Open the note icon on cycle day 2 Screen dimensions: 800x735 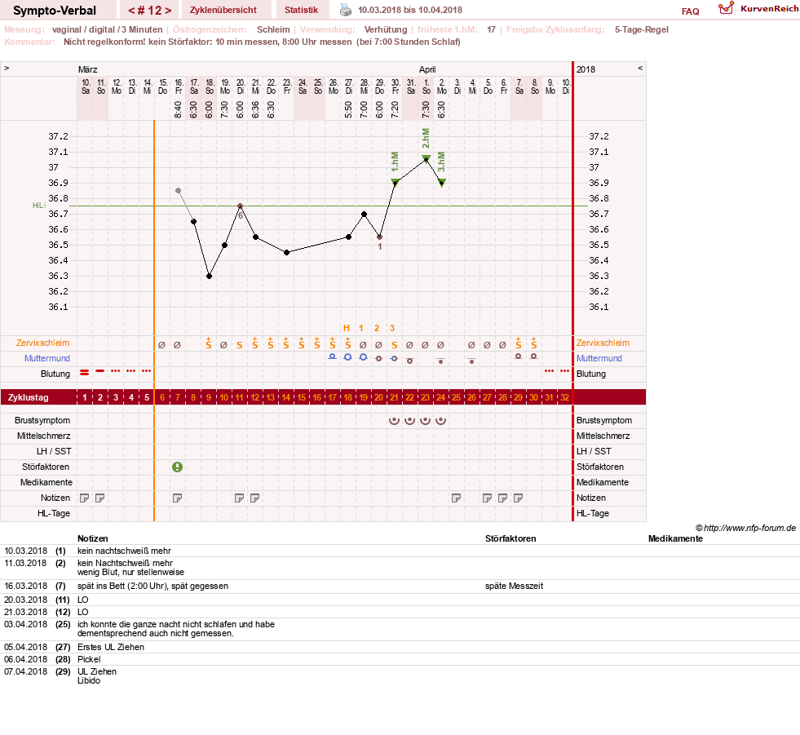(100, 498)
